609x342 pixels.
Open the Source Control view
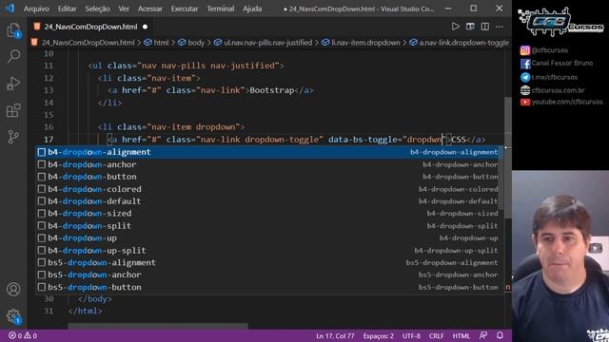tap(13, 137)
